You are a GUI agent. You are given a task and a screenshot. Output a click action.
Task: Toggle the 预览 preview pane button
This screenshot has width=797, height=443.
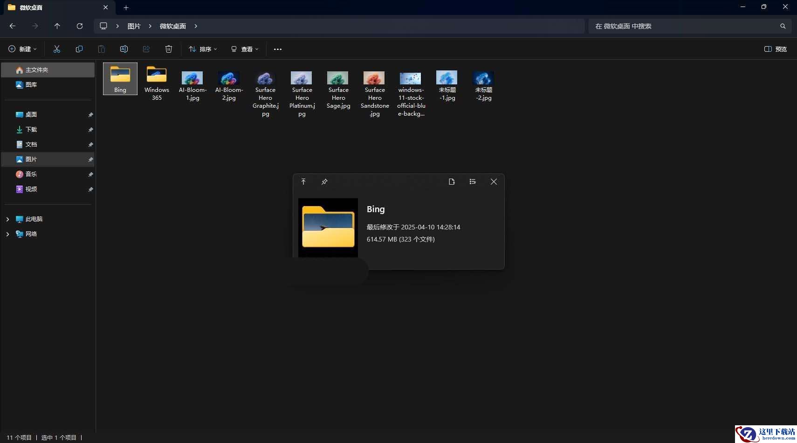[x=776, y=49]
